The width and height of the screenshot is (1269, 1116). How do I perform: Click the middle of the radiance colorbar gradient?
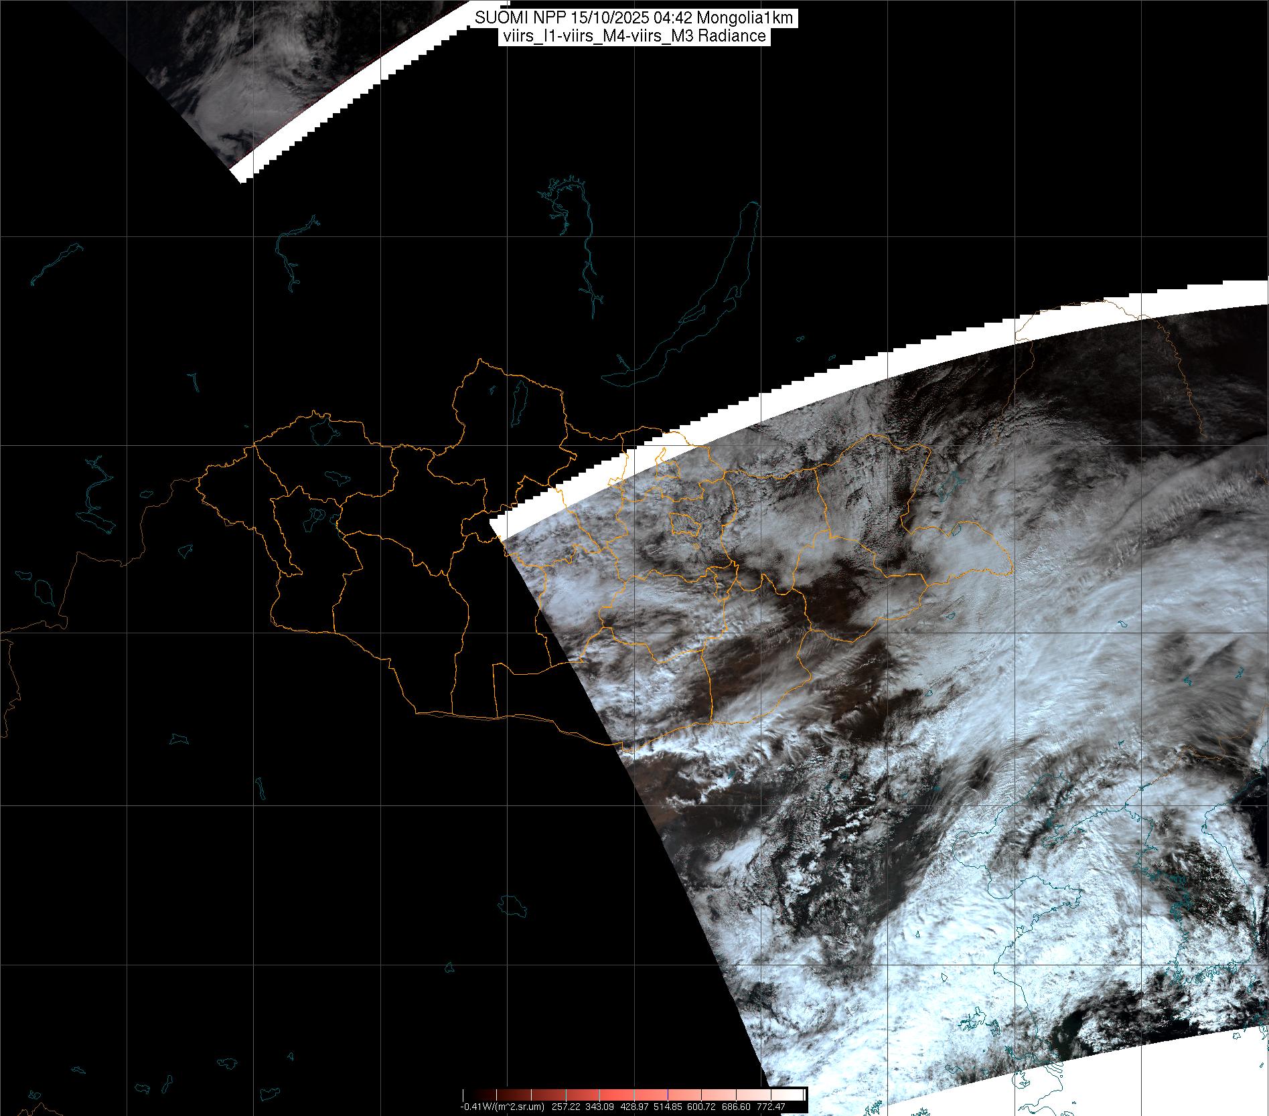[634, 1094]
